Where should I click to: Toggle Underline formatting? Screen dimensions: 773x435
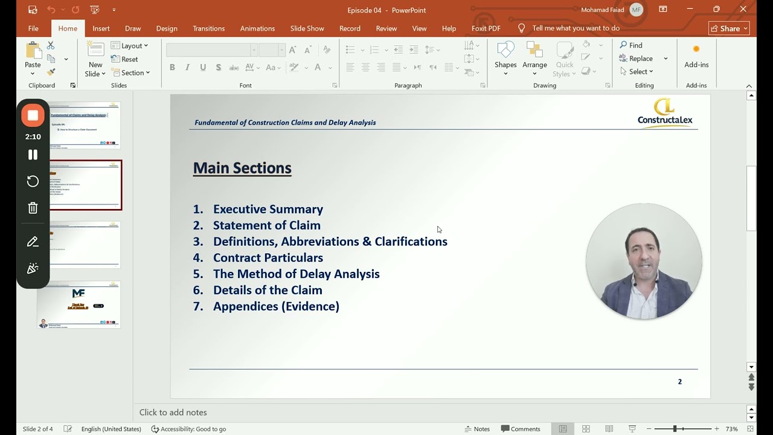pos(203,68)
